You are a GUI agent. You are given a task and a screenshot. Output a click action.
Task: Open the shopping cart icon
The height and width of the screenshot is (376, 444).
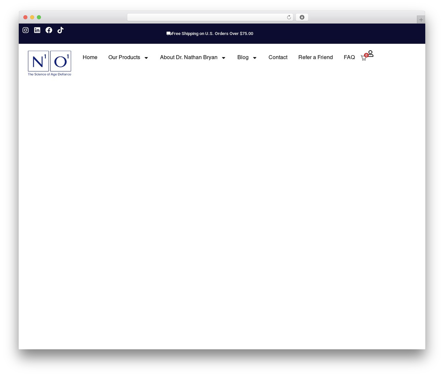click(364, 58)
